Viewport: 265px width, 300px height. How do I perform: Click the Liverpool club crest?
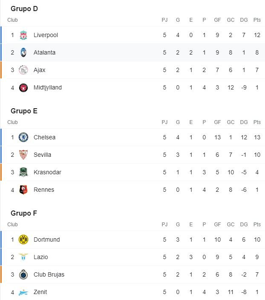(x=23, y=35)
